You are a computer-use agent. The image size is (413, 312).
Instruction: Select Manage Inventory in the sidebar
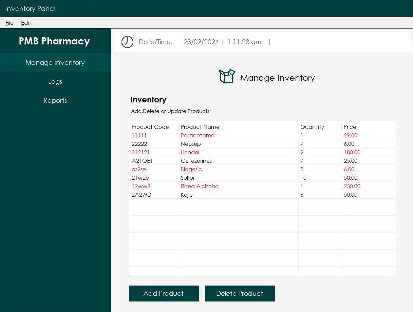[x=55, y=62]
